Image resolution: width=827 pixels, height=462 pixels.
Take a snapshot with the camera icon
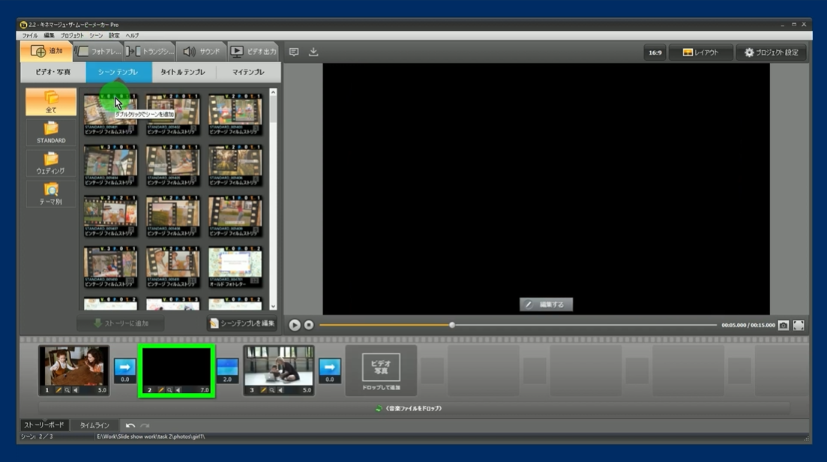click(x=784, y=325)
